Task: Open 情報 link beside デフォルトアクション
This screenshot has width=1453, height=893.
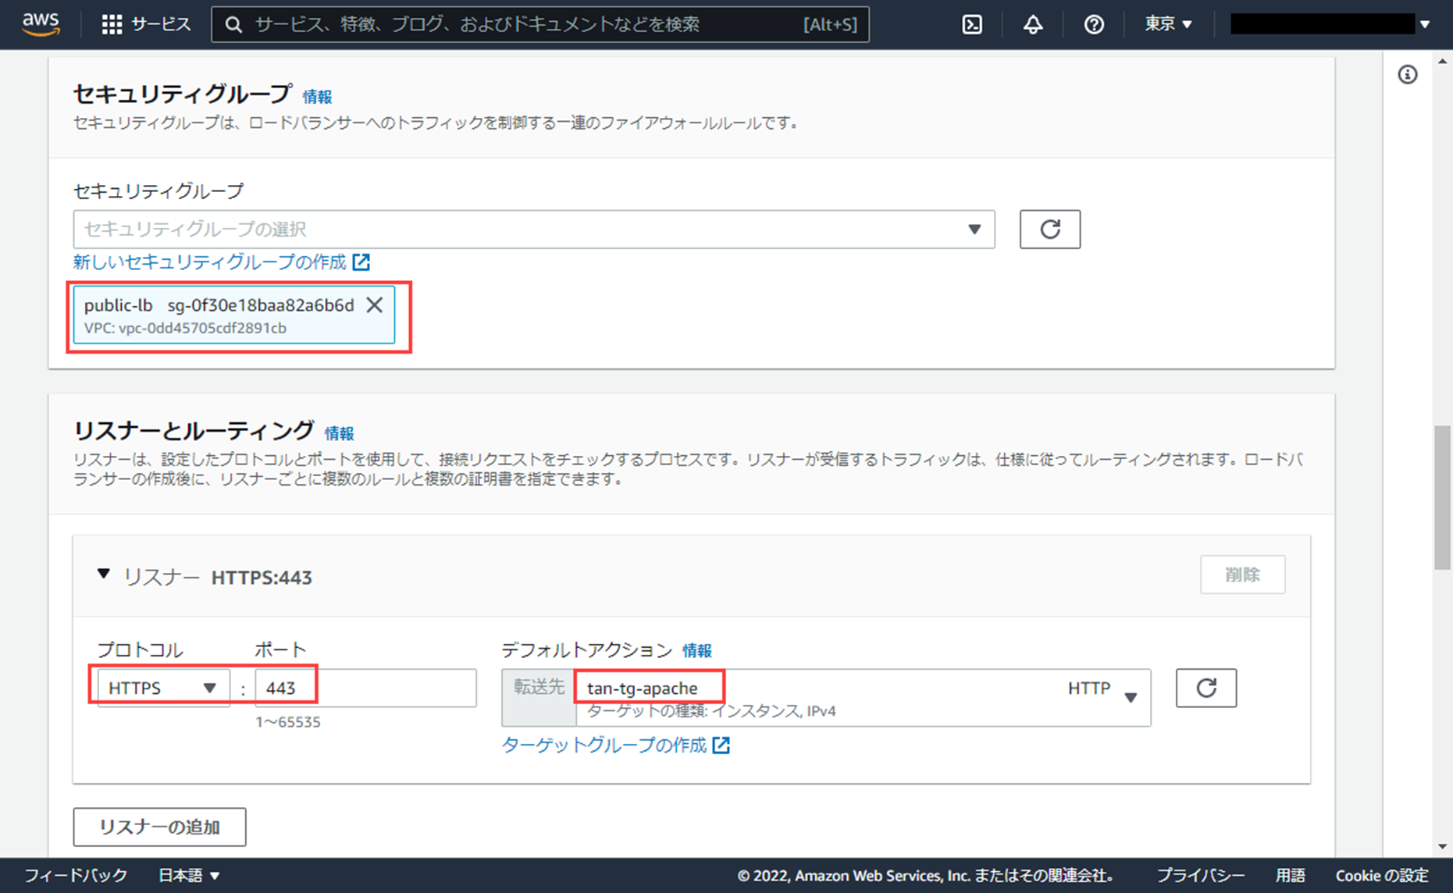Action: pyautogui.click(x=697, y=650)
